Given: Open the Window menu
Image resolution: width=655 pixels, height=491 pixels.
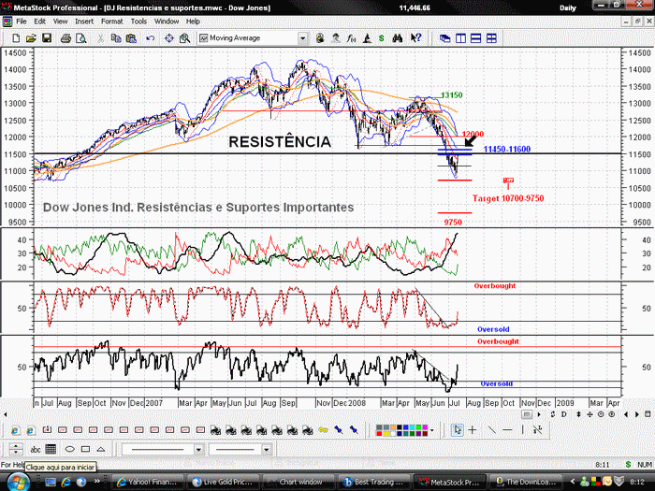Looking at the screenshot, I should click(x=167, y=22).
